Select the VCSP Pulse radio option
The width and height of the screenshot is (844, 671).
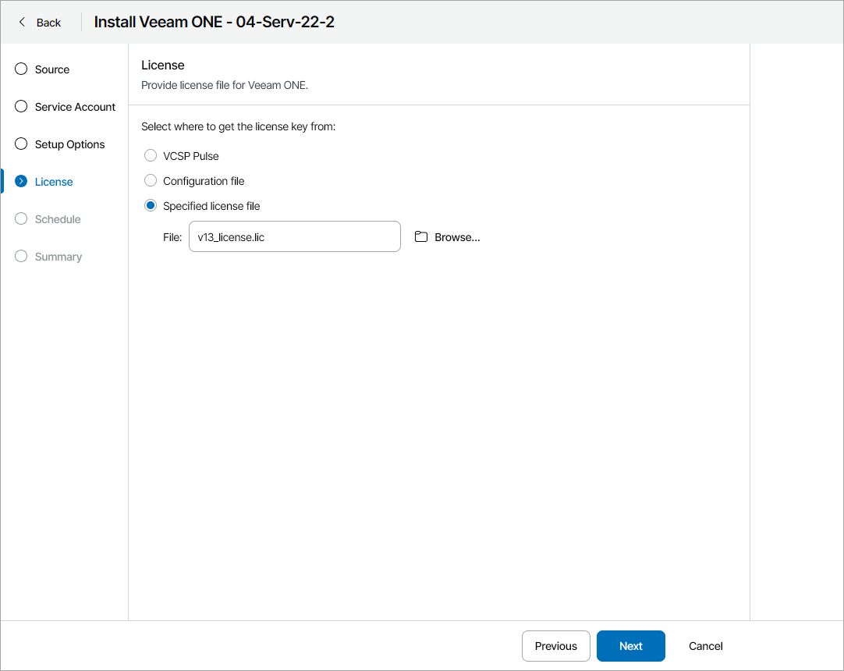coord(151,156)
